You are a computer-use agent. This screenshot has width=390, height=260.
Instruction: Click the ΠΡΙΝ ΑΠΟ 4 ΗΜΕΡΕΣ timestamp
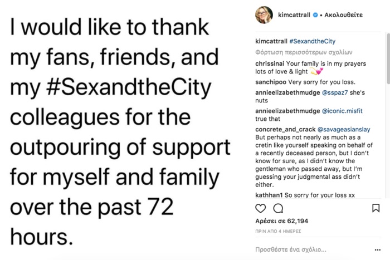[x=278, y=230]
